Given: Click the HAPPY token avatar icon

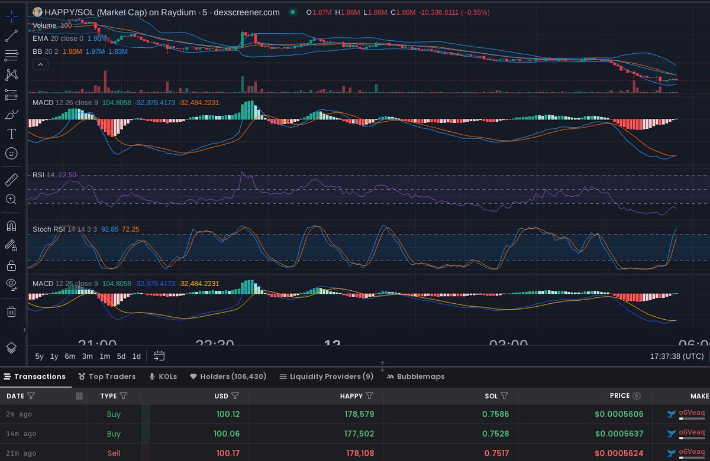Looking at the screenshot, I should 37,12.
